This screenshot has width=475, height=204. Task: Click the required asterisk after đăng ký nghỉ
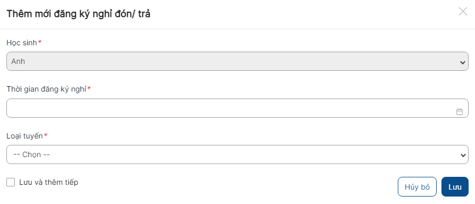89,88
